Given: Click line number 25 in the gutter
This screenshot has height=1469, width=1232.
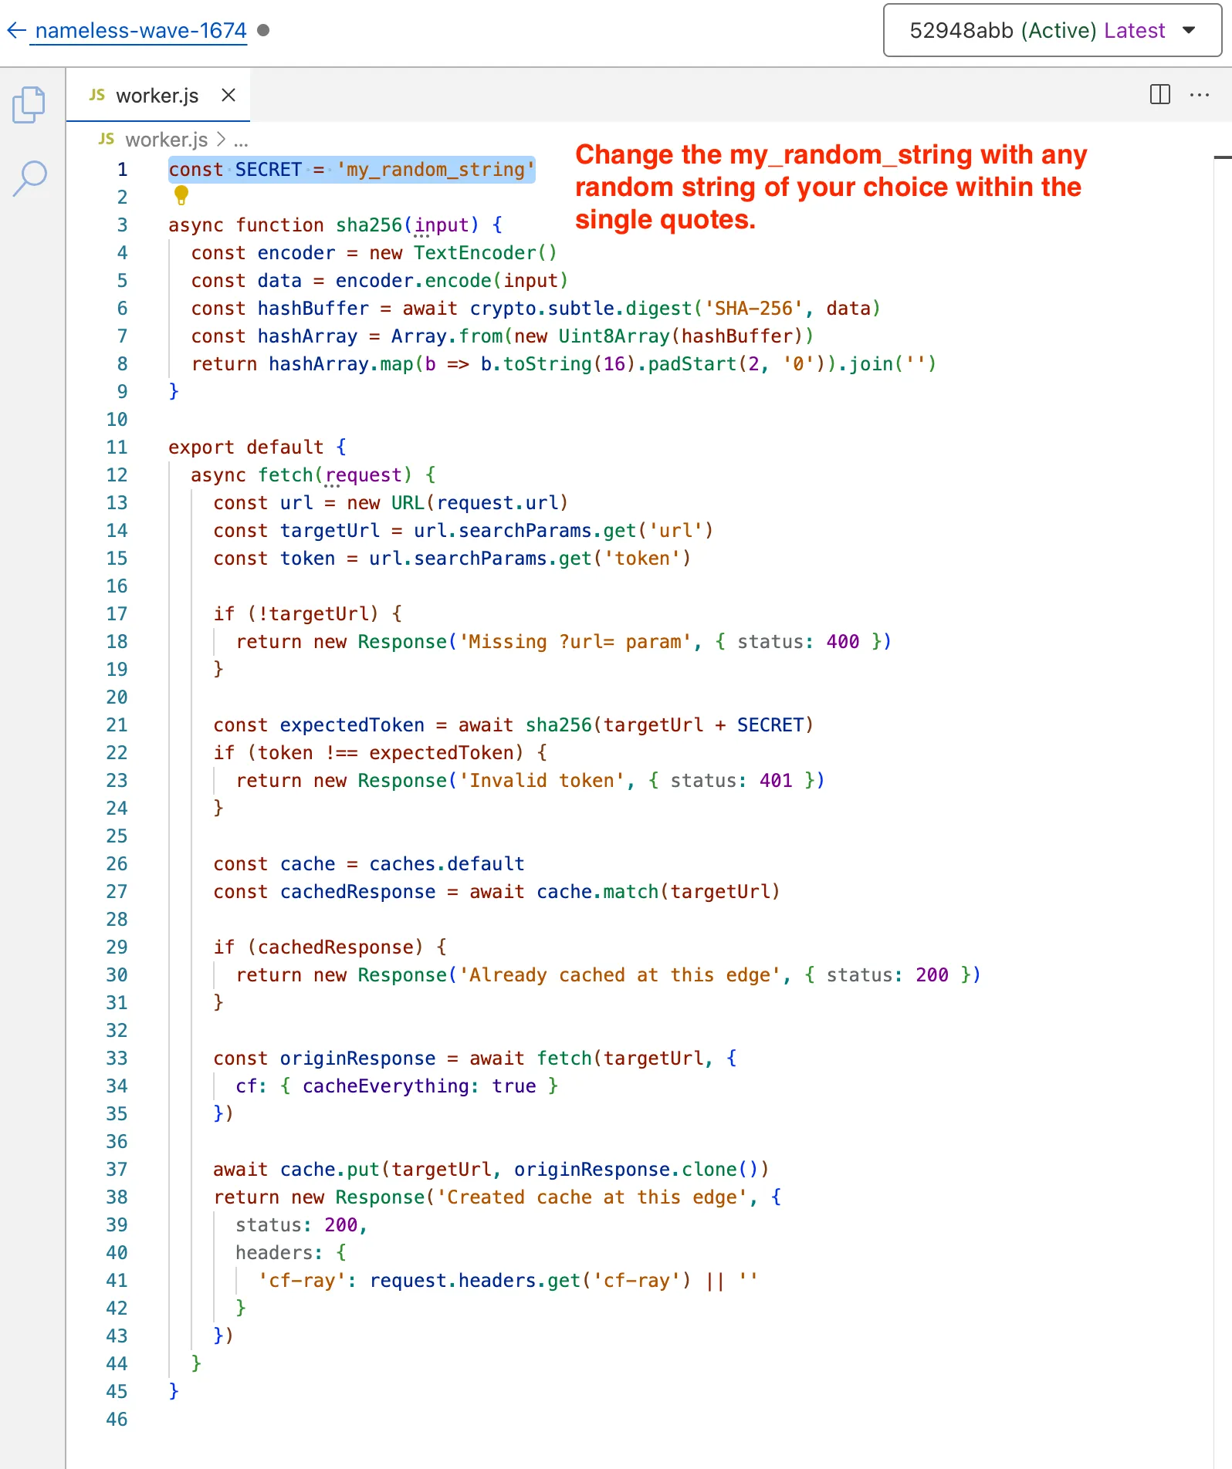Looking at the screenshot, I should [117, 836].
